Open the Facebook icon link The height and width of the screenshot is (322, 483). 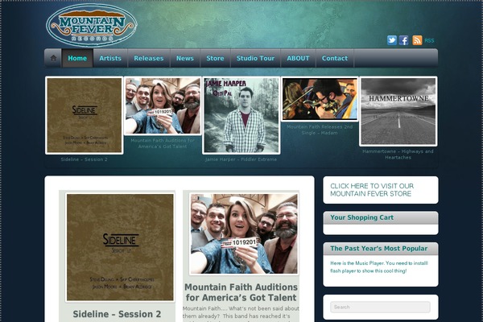click(404, 40)
